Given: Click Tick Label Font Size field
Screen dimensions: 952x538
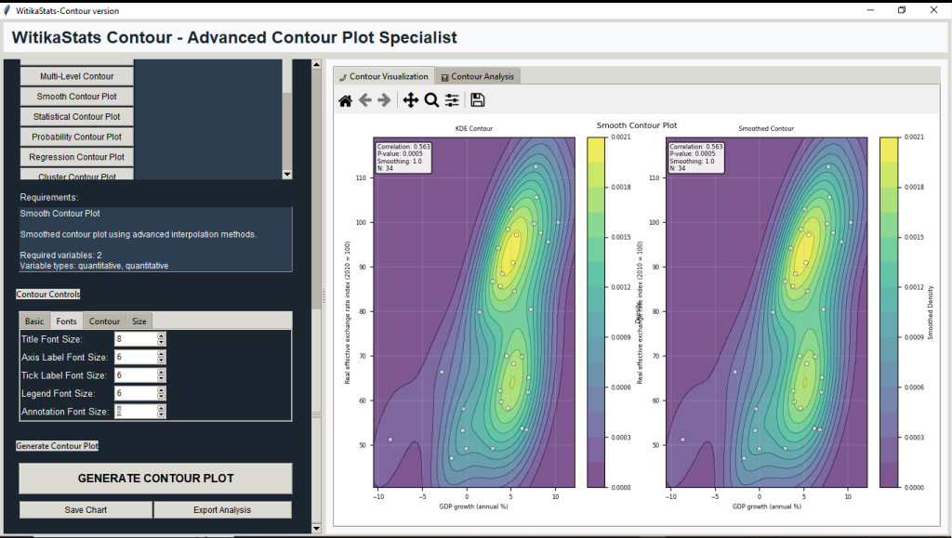Looking at the screenshot, I should point(136,375).
